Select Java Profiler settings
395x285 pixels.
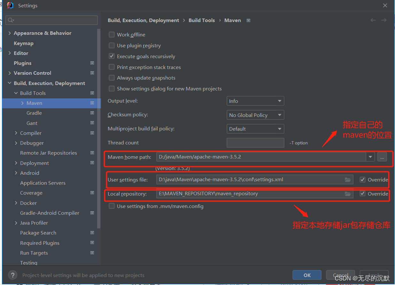pos(34,223)
